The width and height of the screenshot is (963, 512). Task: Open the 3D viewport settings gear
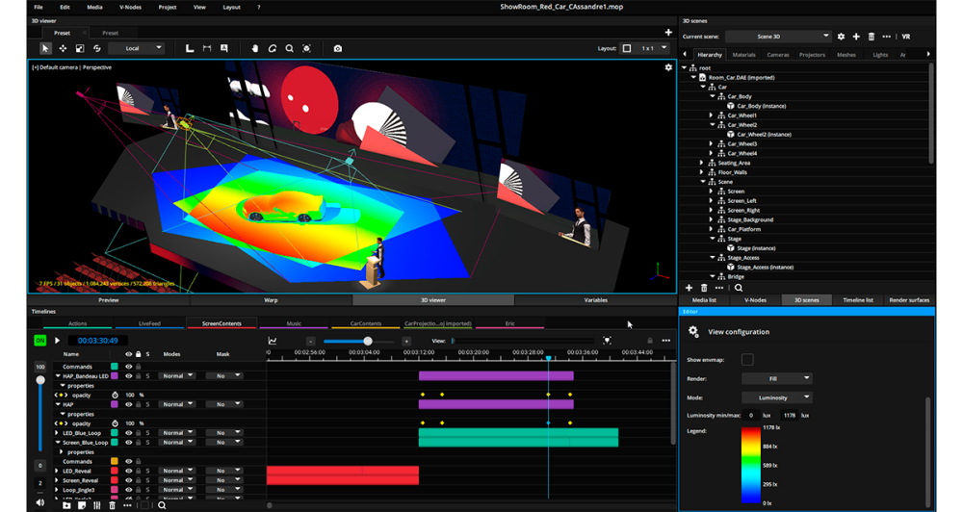coord(668,67)
